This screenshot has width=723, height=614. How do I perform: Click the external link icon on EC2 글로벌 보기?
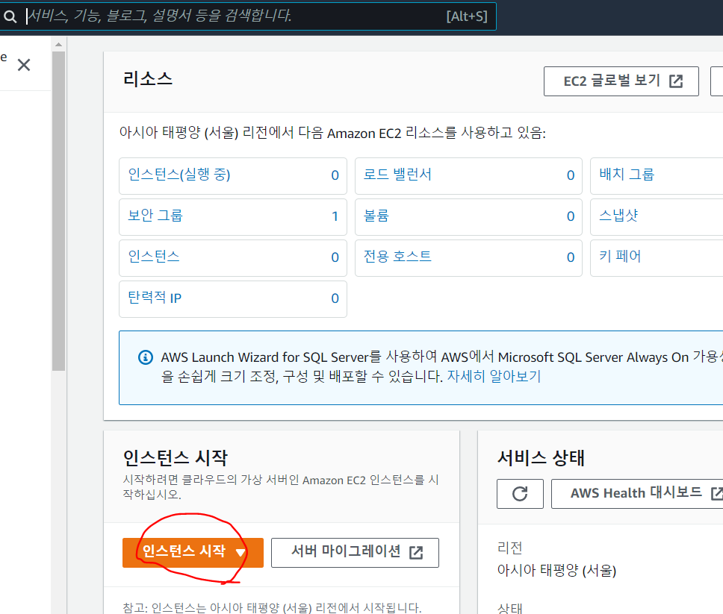point(675,81)
